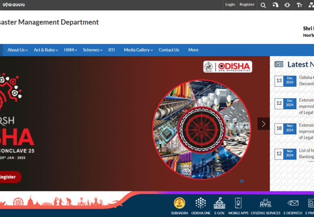
Task: Click the search magnifier icon
Action: [x=263, y=5]
